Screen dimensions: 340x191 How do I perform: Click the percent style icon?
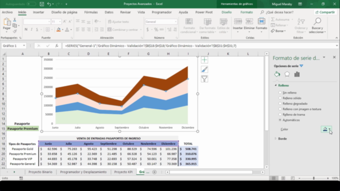156,30
